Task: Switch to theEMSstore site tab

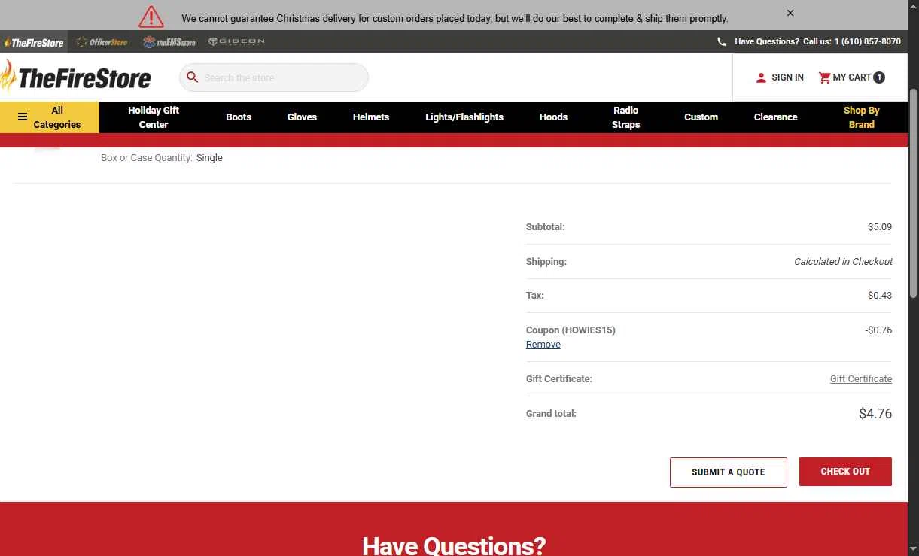Action: click(x=169, y=42)
